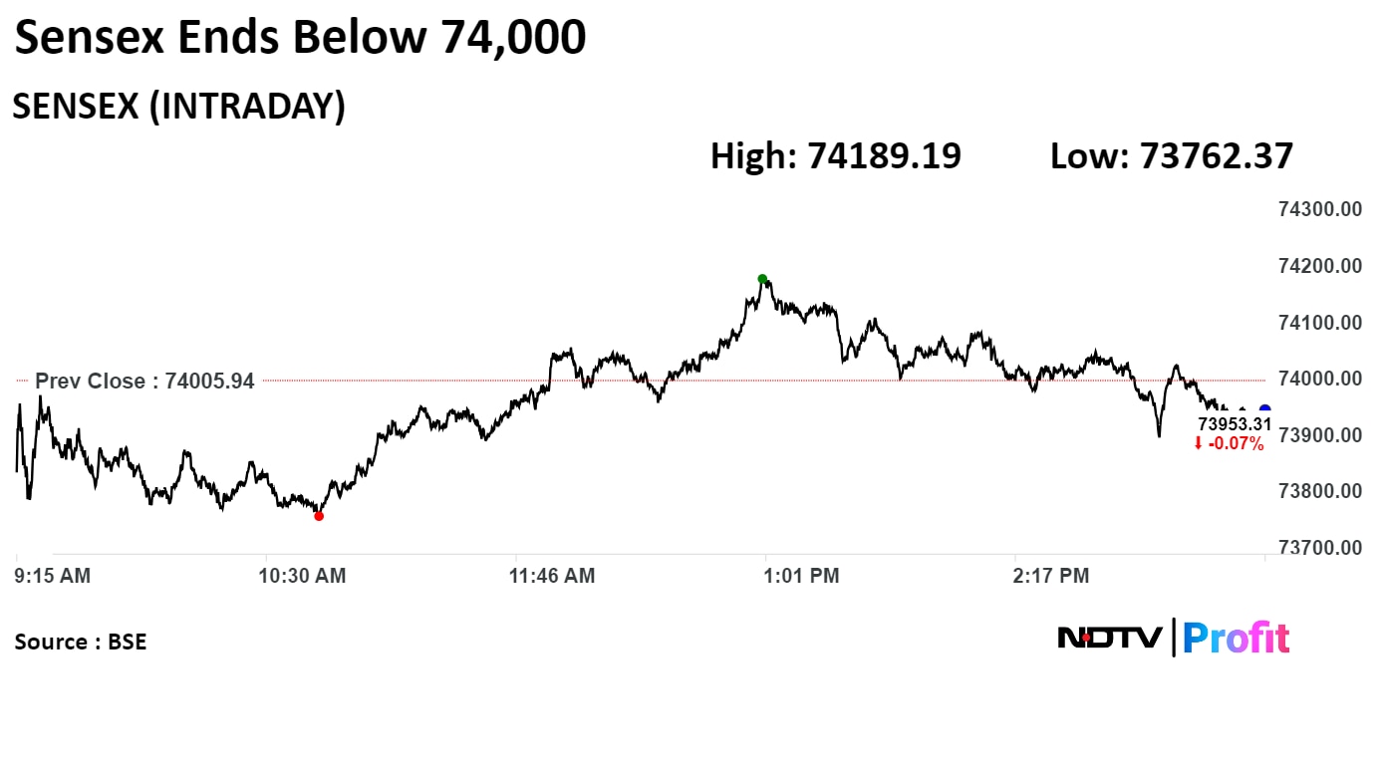Click the 73700.00 y-axis label
This screenshot has width=1377, height=774.
click(x=1319, y=547)
